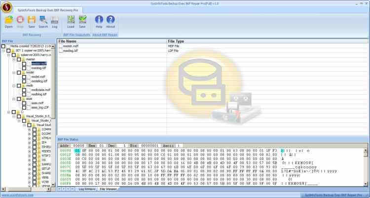
Task: Select the master.mdf row in file list
Action: point(212,46)
